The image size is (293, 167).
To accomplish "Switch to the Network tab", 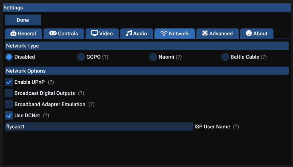I will click(175, 34).
